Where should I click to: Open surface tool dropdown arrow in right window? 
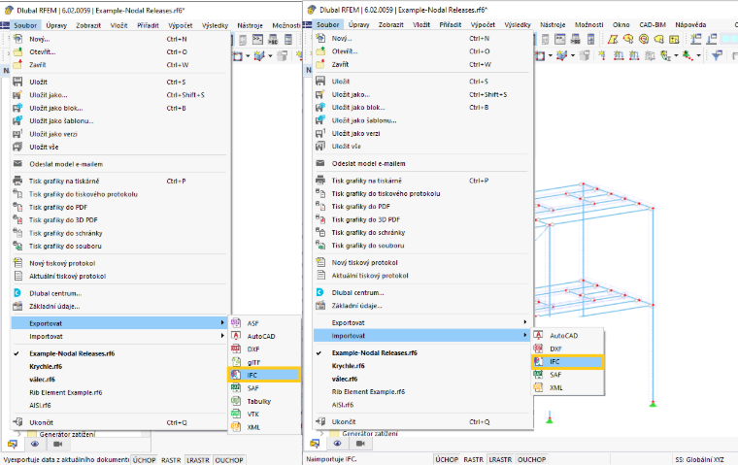(551, 55)
